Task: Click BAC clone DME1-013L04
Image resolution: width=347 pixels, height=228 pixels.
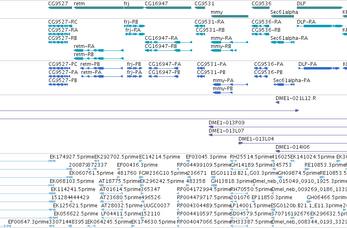Action: click(x=256, y=139)
